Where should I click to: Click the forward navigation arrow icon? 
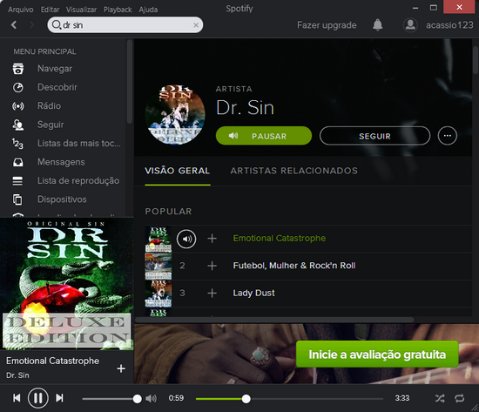pyautogui.click(x=31, y=24)
